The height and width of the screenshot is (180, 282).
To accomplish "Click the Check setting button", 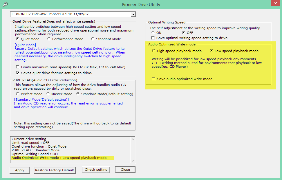I will pyautogui.click(x=96, y=170).
